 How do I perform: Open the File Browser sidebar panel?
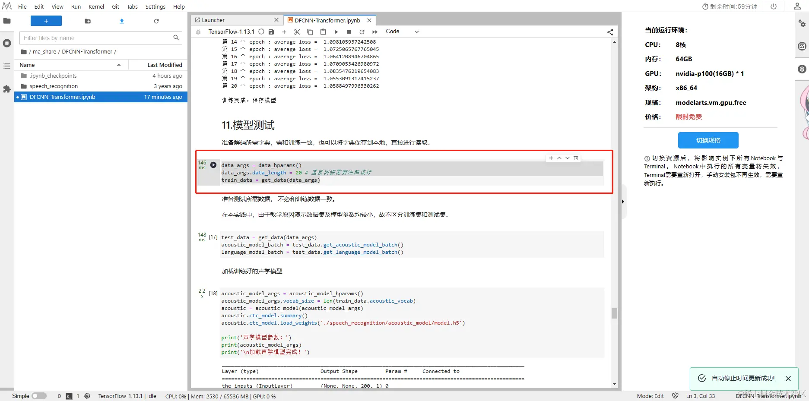(x=7, y=21)
